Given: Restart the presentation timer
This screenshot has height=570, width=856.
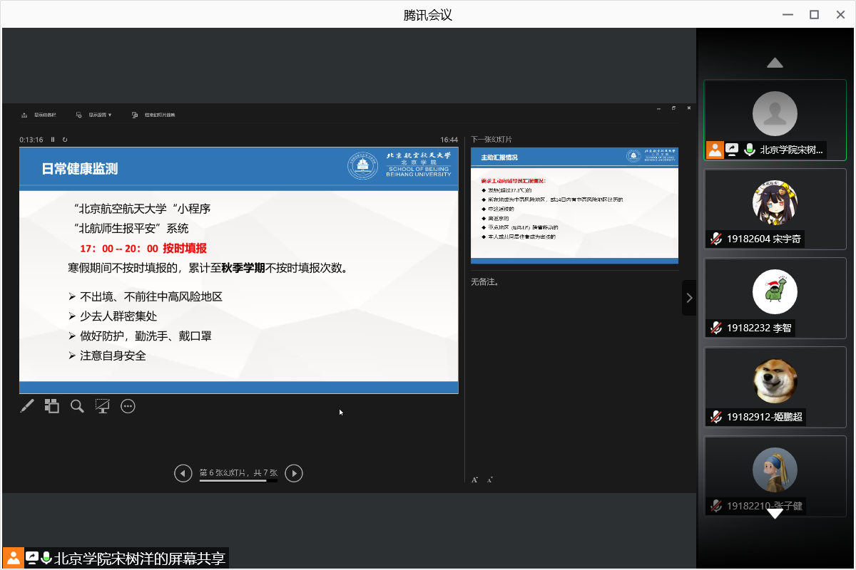Looking at the screenshot, I should click(65, 140).
